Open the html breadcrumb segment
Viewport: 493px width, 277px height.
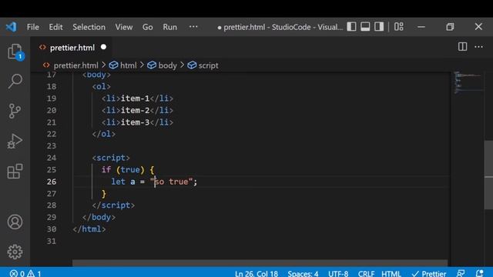(x=129, y=65)
